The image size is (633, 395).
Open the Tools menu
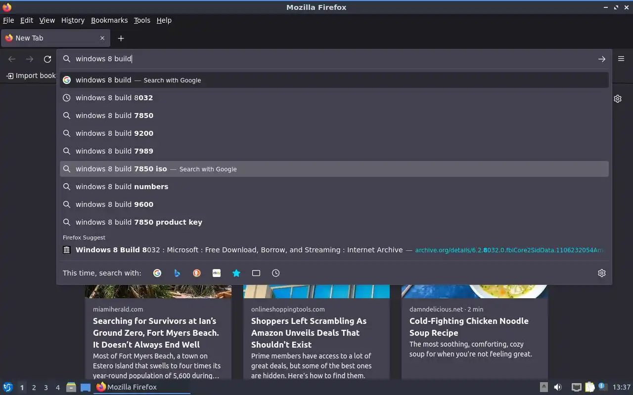pyautogui.click(x=142, y=20)
